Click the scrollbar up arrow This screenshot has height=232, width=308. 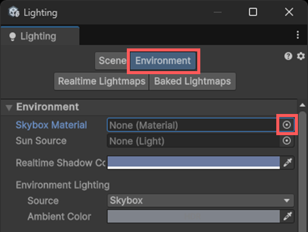coord(302,105)
